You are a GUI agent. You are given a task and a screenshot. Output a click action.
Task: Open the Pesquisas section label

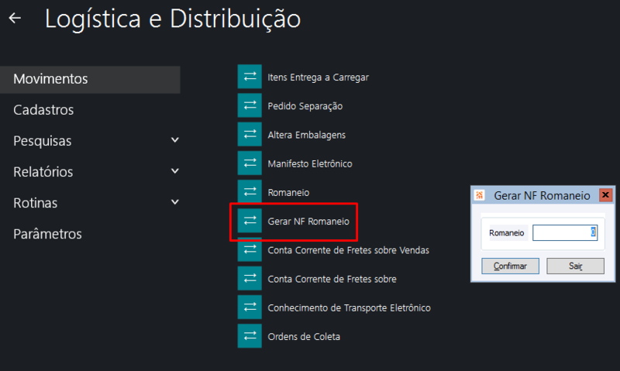click(x=43, y=141)
